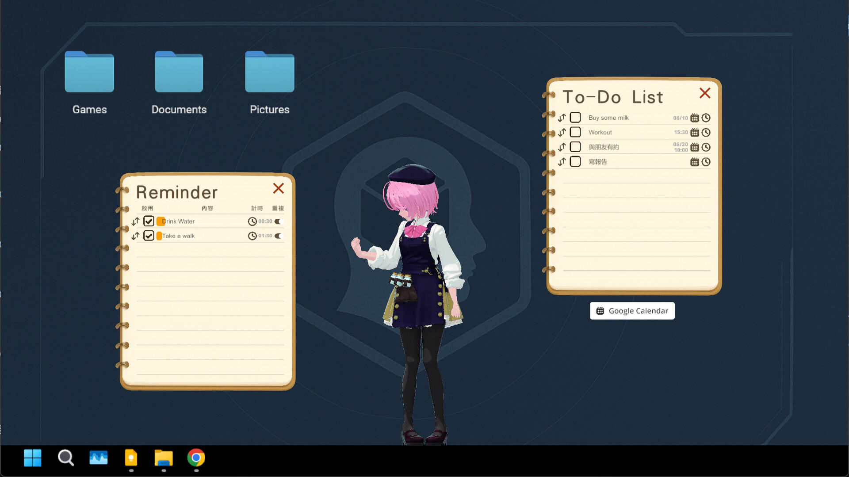The height and width of the screenshot is (477, 849).
Task: Close the Reminder notebook
Action: click(278, 188)
